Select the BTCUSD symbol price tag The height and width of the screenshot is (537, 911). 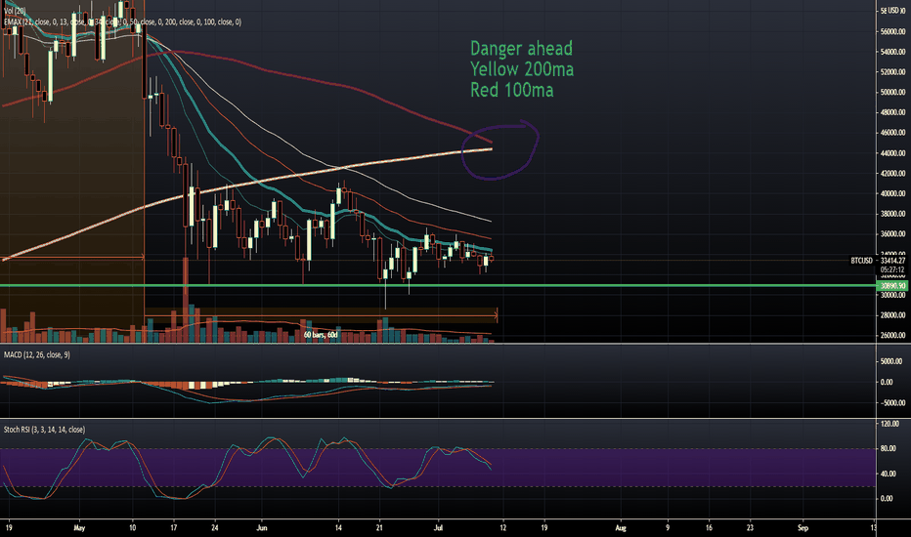pos(861,262)
